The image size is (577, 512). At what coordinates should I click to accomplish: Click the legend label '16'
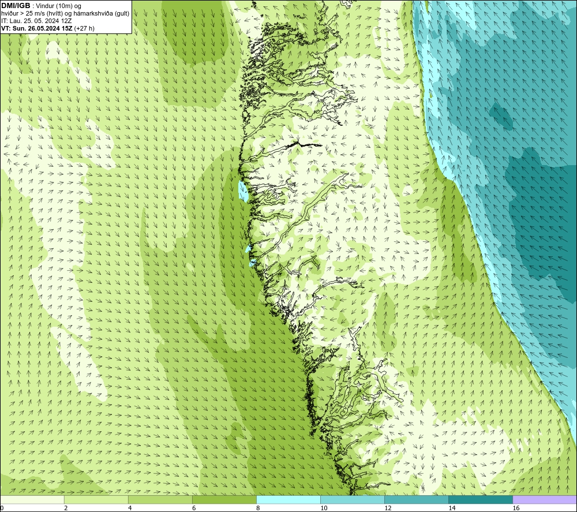tap(516, 509)
